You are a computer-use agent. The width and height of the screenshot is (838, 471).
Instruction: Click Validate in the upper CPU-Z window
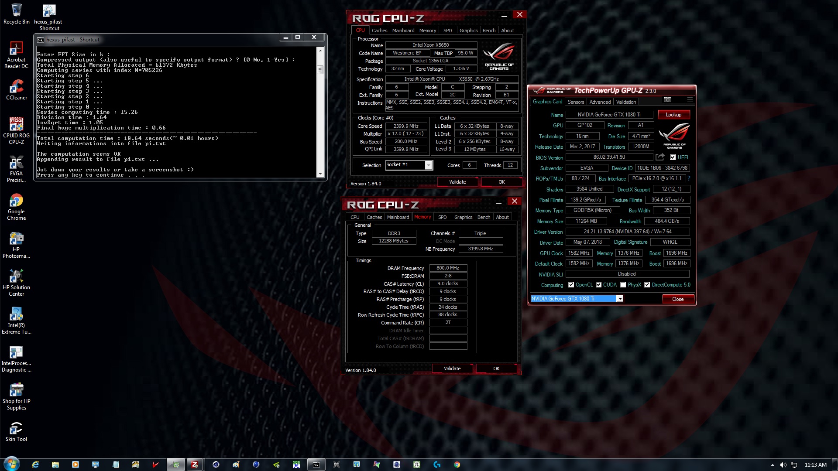click(x=457, y=182)
